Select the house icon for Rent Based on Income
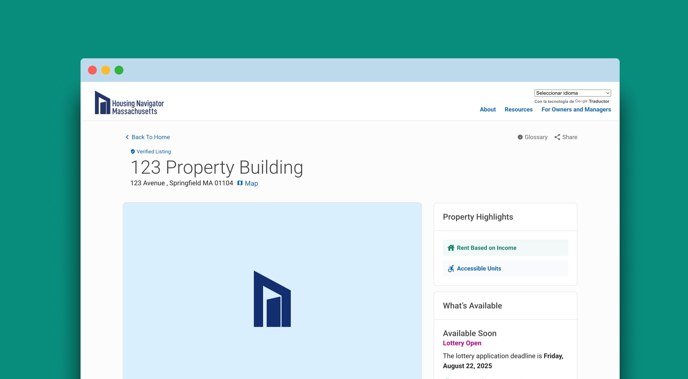This screenshot has height=379, width=688. tap(451, 248)
